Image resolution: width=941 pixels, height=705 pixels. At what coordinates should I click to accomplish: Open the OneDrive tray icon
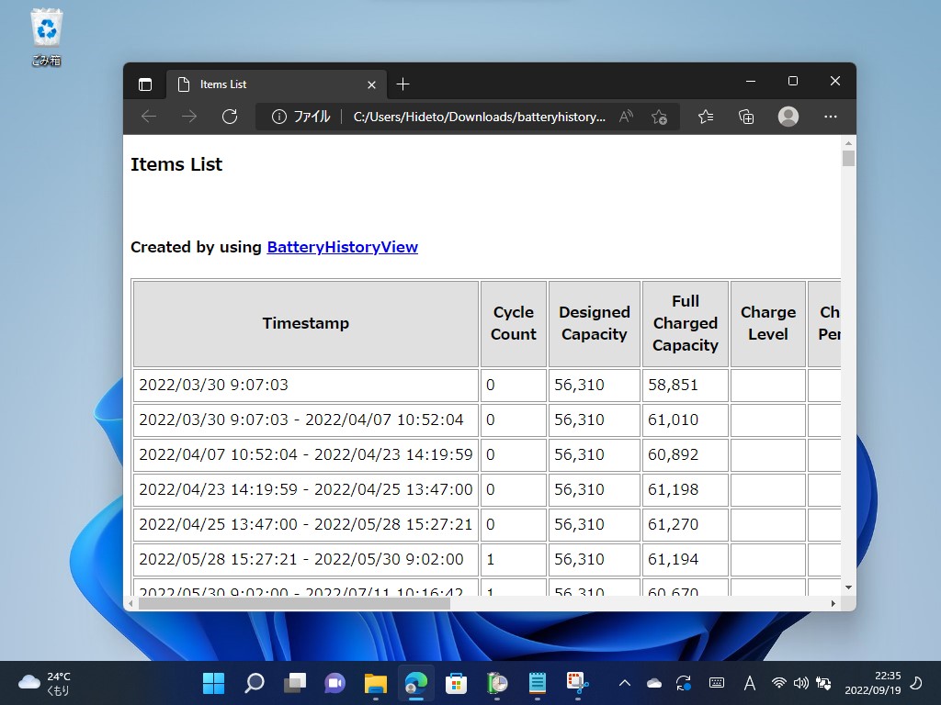[x=654, y=683]
